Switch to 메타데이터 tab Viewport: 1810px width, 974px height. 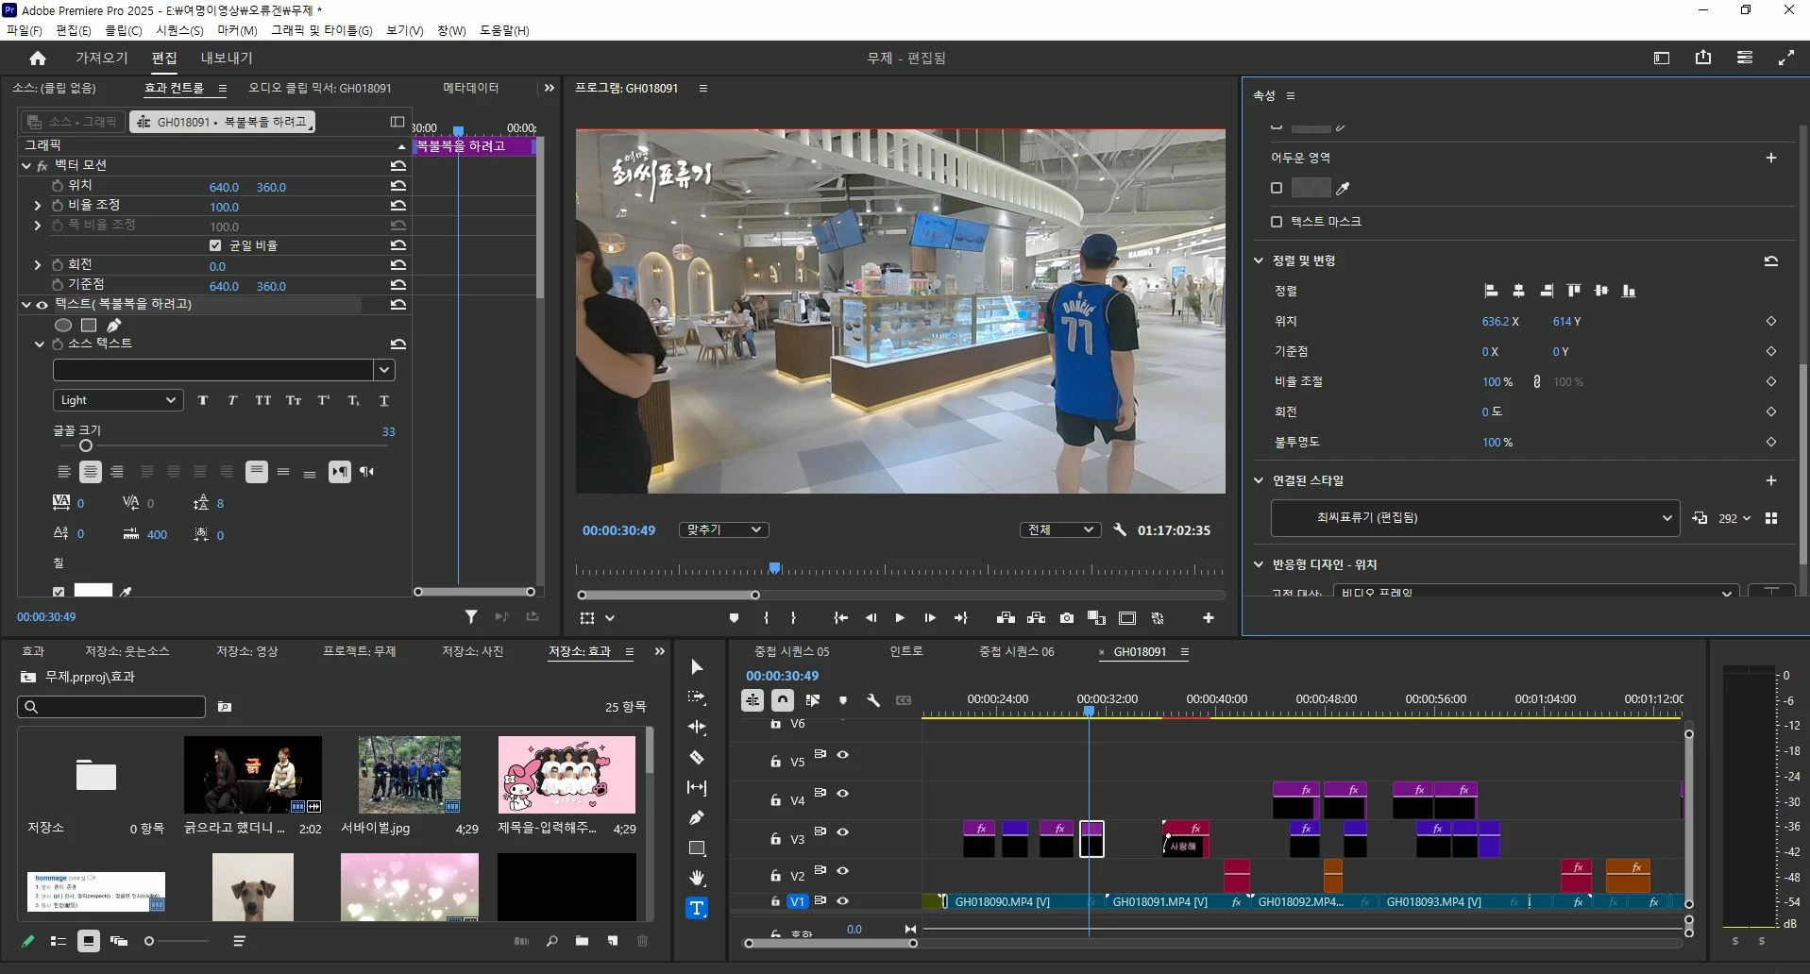tap(471, 88)
